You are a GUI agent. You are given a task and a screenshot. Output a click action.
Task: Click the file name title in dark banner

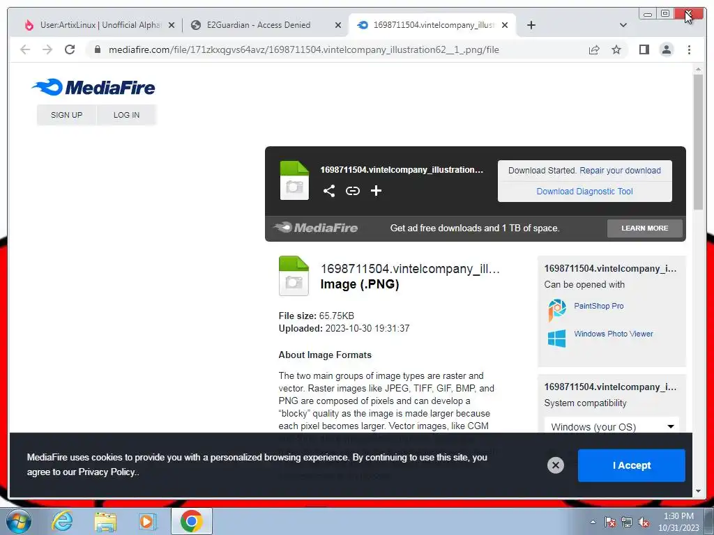point(401,170)
